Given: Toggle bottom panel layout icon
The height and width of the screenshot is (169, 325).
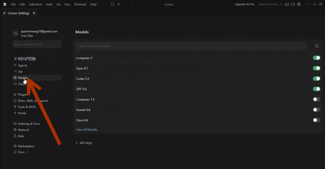Looking at the screenshot, I should [287, 4].
